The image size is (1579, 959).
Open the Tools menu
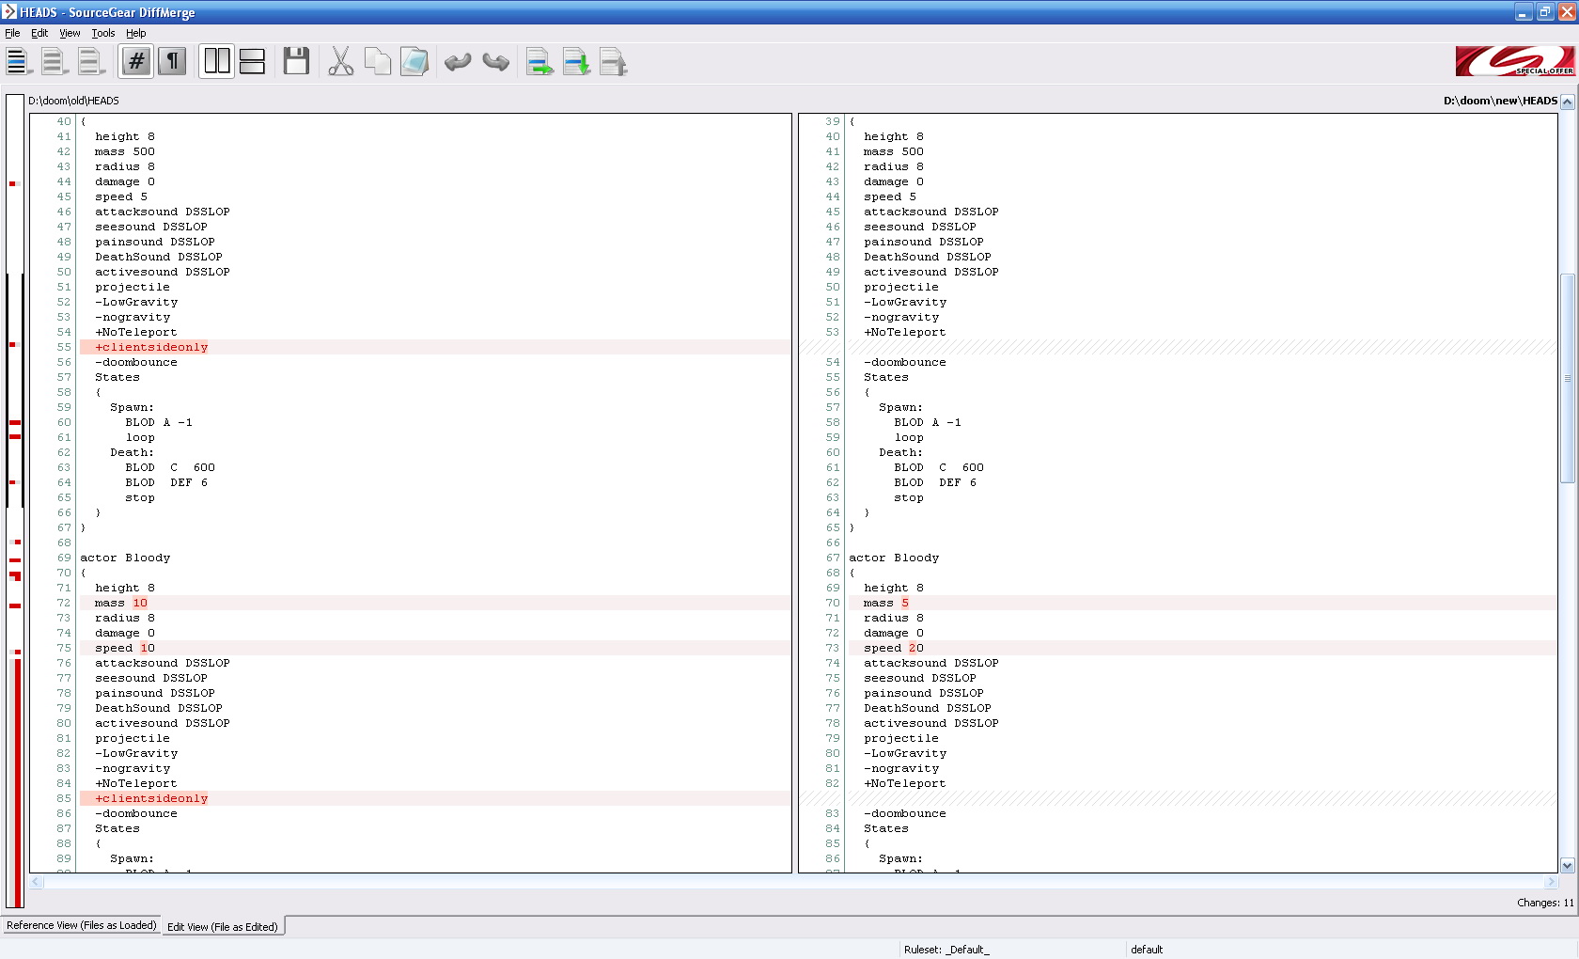(103, 33)
